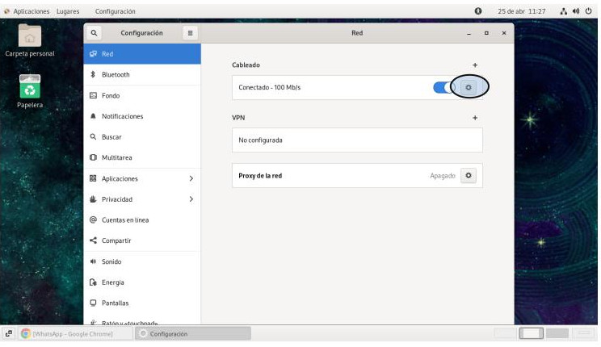Toggle the Cableado connection switch off
Viewport: 601px width, 347px height.
[443, 87]
